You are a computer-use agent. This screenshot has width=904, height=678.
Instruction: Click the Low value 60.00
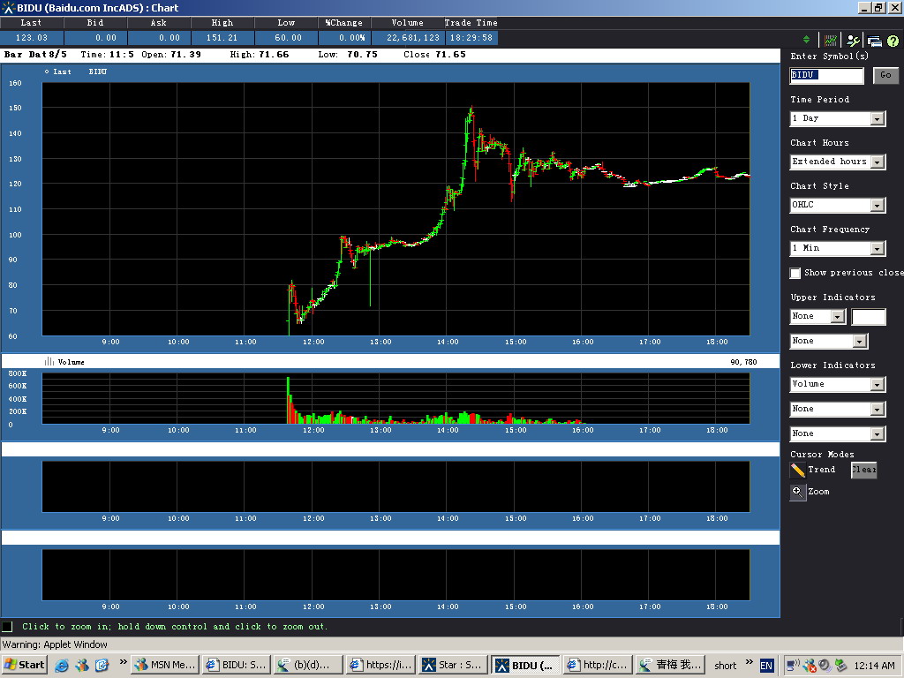[287, 38]
